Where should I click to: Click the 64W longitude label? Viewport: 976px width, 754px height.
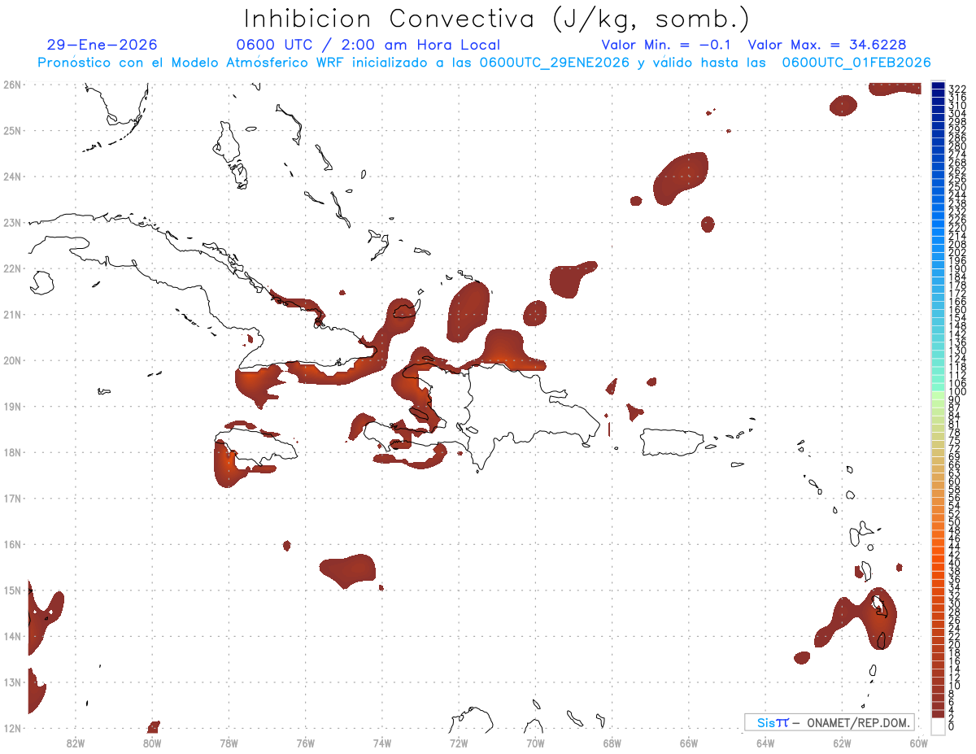click(765, 743)
